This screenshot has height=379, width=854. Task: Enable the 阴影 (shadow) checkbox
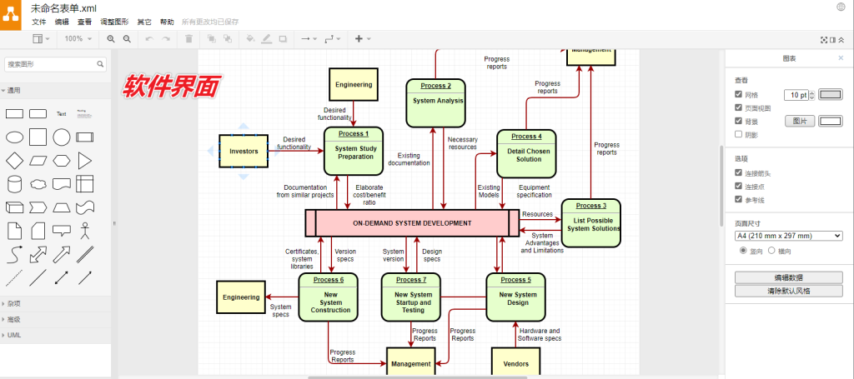pos(738,134)
